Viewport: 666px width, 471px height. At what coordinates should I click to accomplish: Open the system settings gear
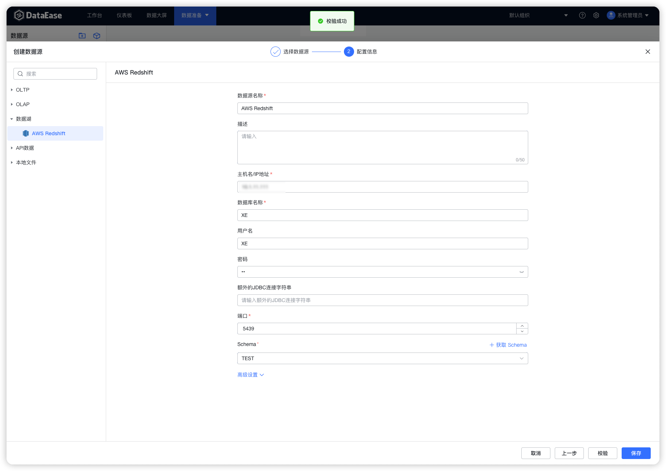pos(596,15)
